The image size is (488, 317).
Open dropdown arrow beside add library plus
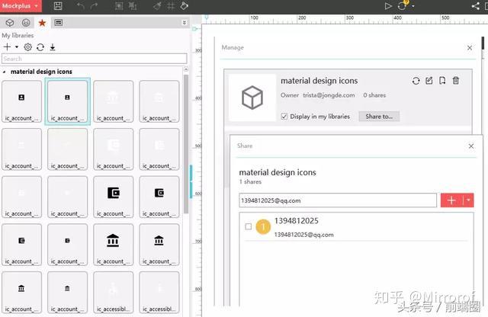coord(17,47)
